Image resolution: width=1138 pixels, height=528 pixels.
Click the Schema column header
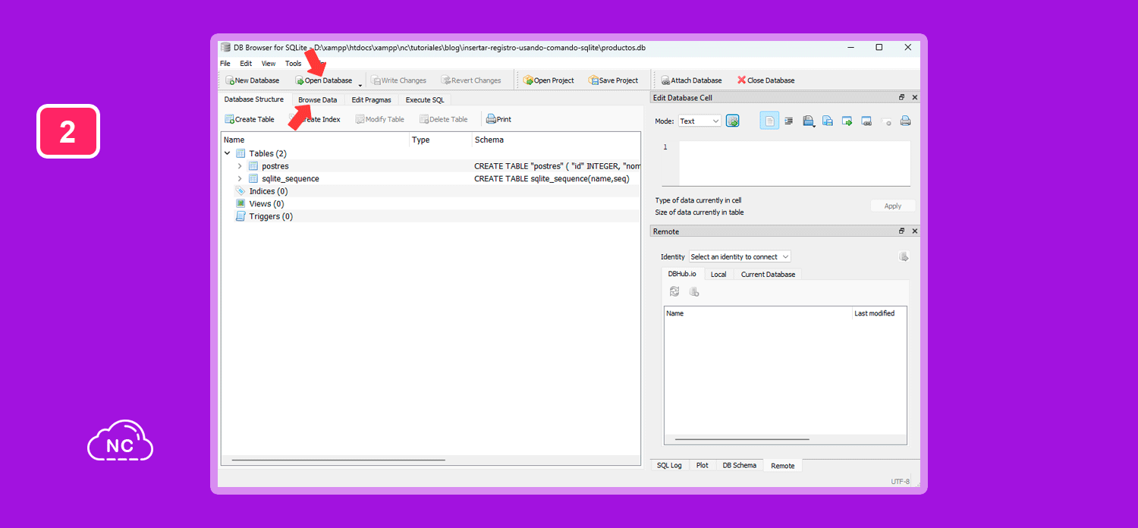pyautogui.click(x=556, y=140)
